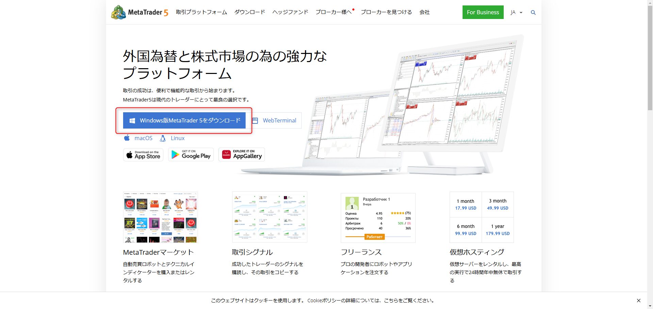Click the 取引シグナル heading

(x=252, y=252)
